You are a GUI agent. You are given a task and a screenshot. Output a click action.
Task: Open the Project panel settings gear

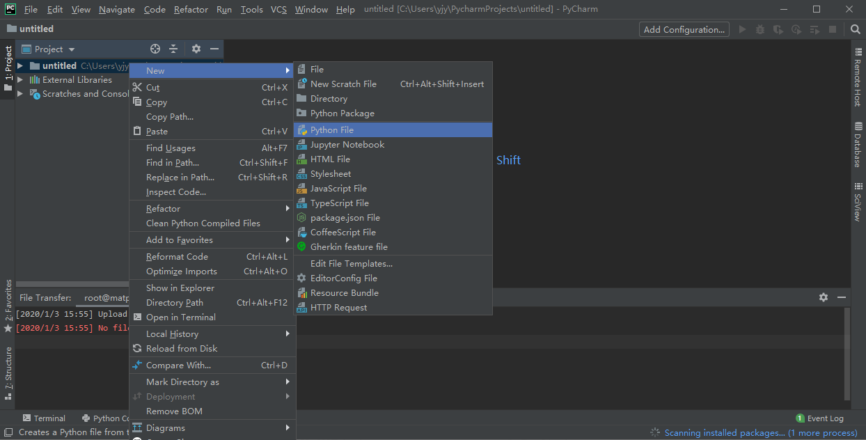click(196, 49)
